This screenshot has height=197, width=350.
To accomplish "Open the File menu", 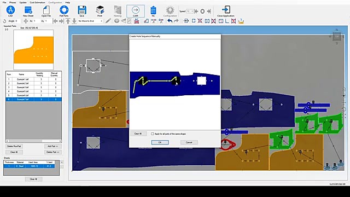I will 4,2.
